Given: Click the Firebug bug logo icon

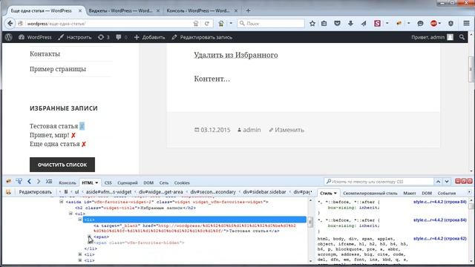Looking at the screenshot, I should tap(8, 181).
